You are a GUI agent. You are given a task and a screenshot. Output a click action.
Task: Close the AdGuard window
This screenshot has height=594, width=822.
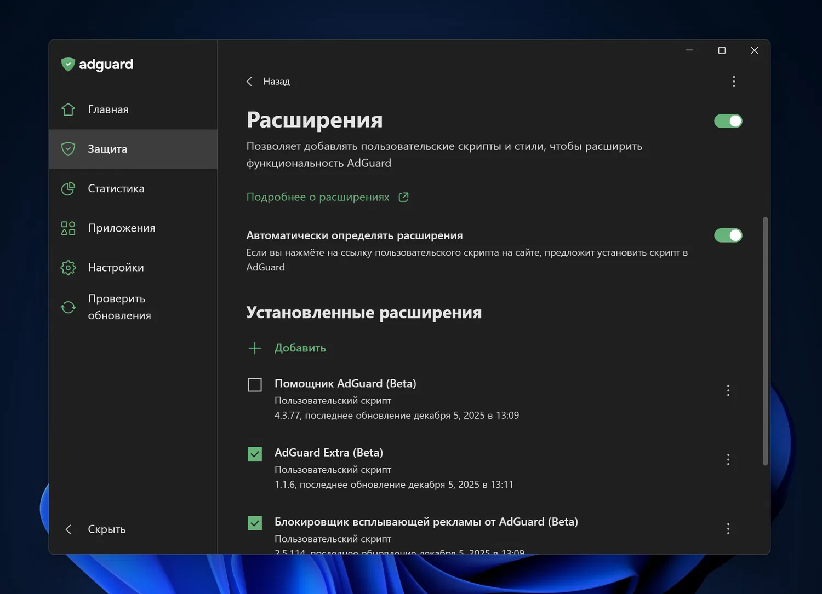[x=754, y=50]
